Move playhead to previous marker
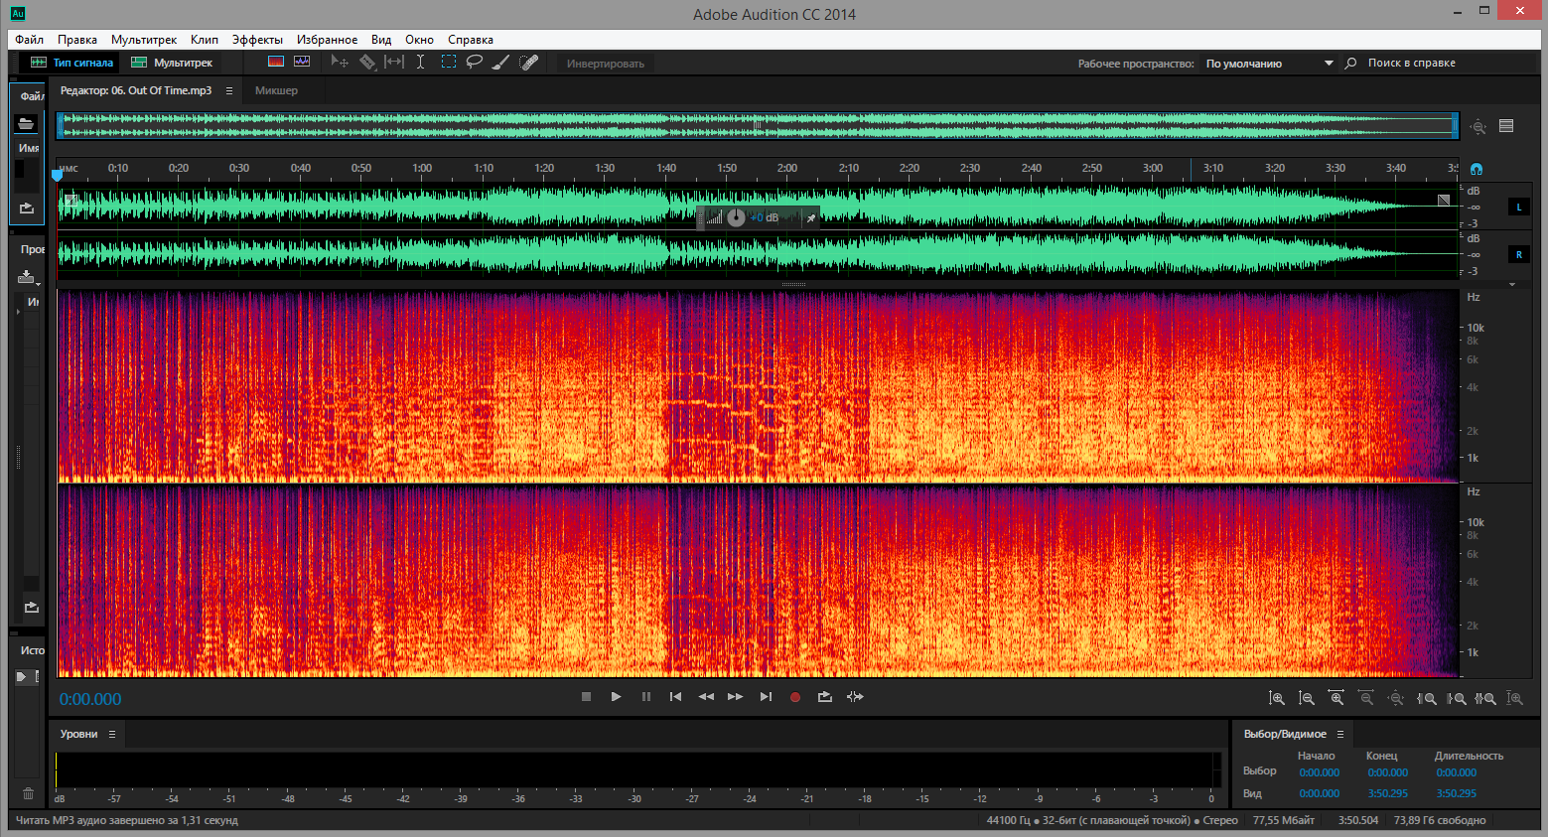This screenshot has height=837, width=1548. tap(675, 697)
